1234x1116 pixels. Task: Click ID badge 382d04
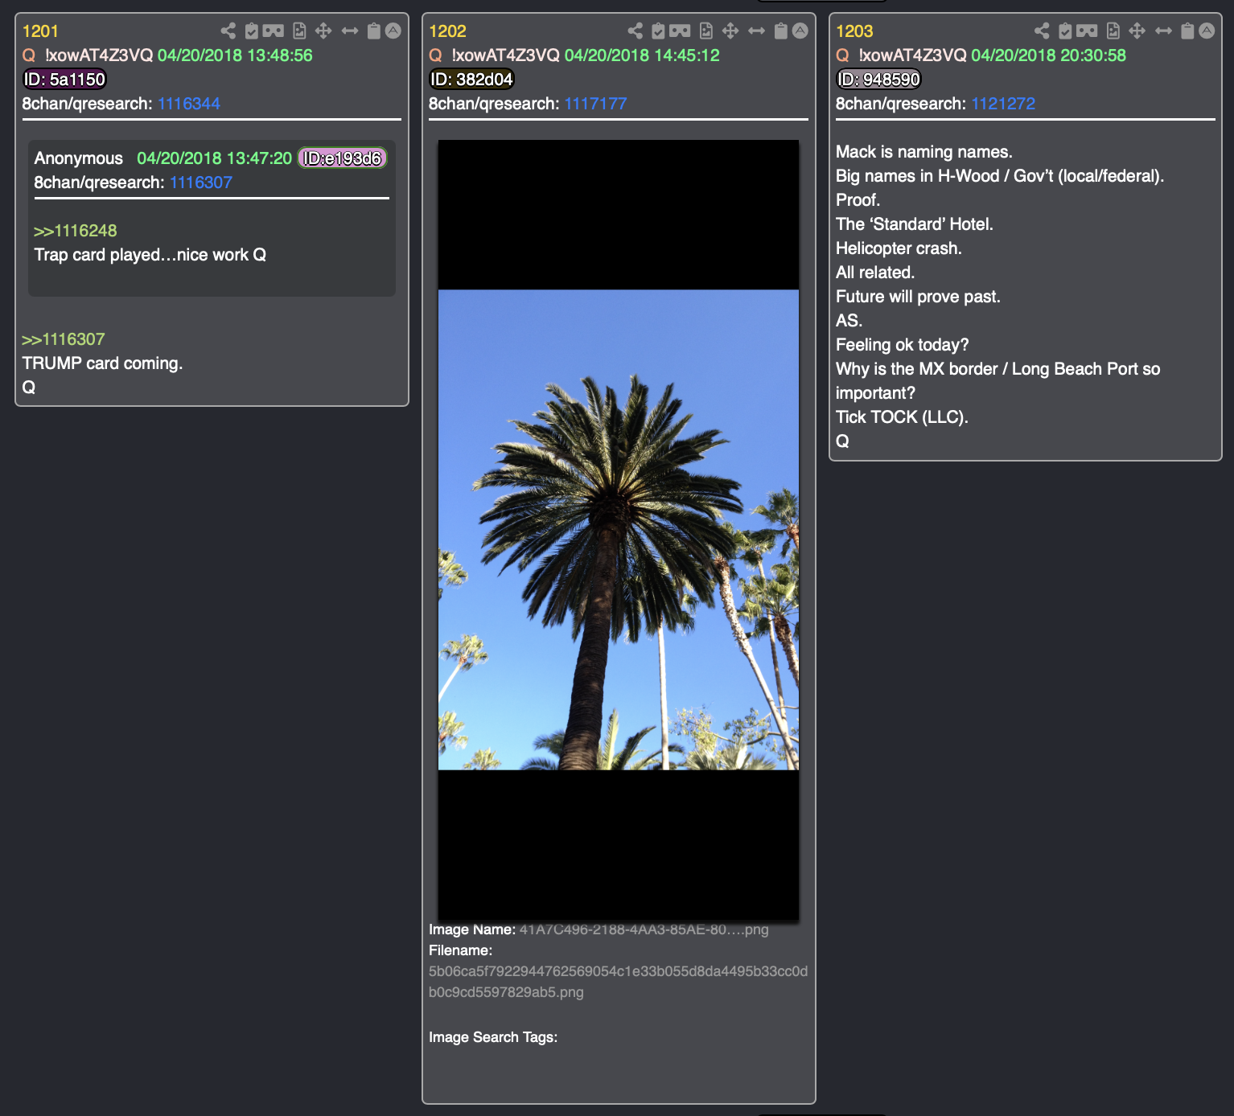coord(471,80)
